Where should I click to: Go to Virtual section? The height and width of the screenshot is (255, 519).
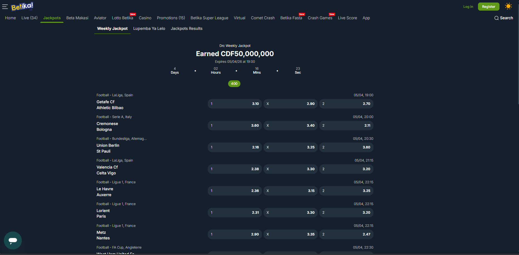(240, 18)
